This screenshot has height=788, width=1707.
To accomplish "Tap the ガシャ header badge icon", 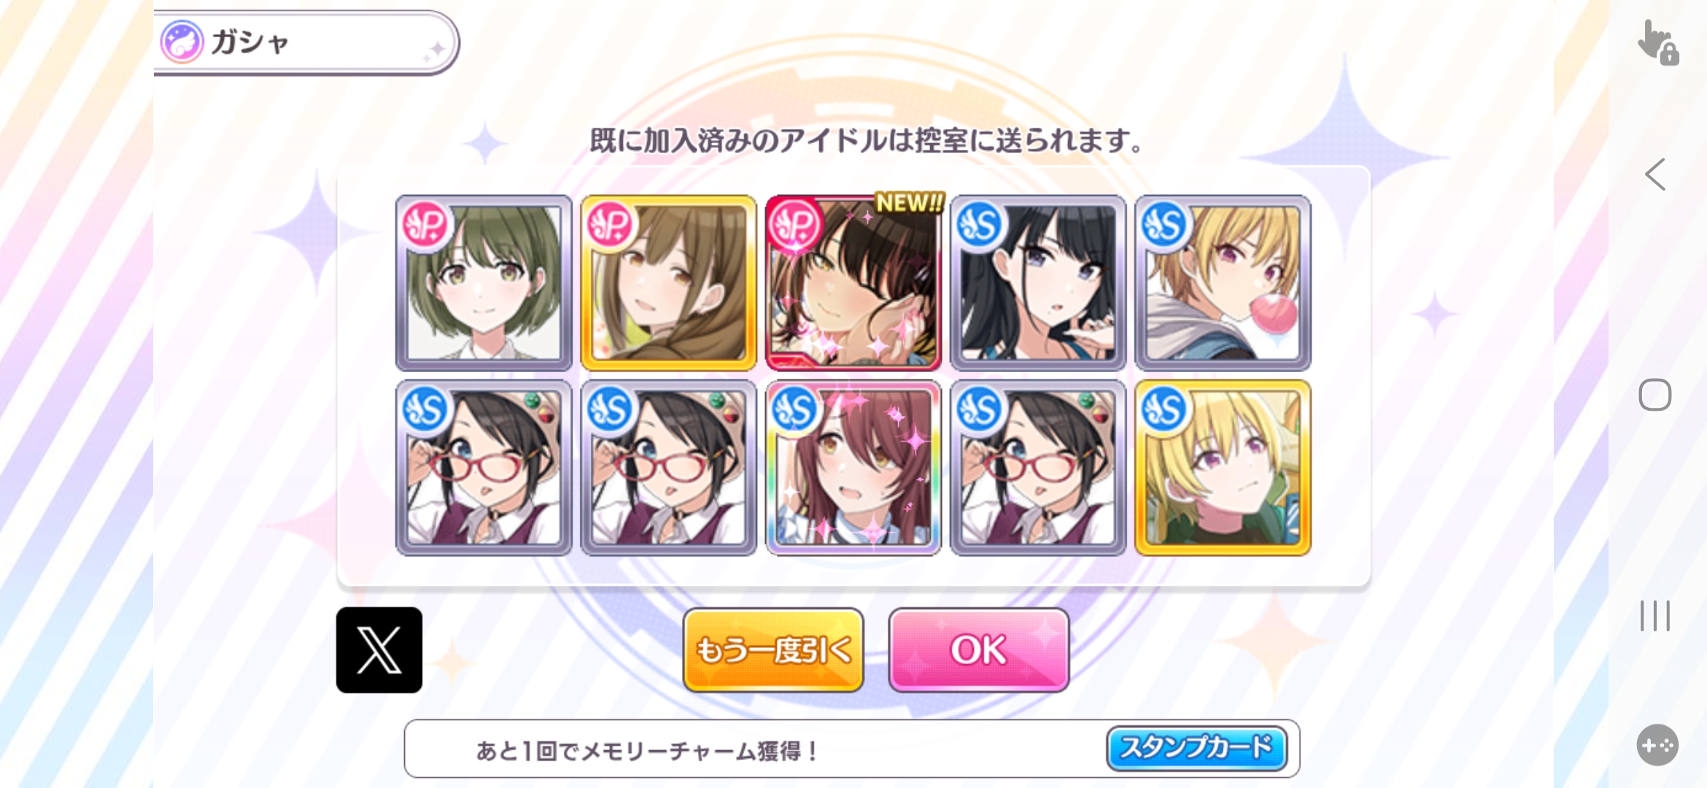I will [x=182, y=42].
